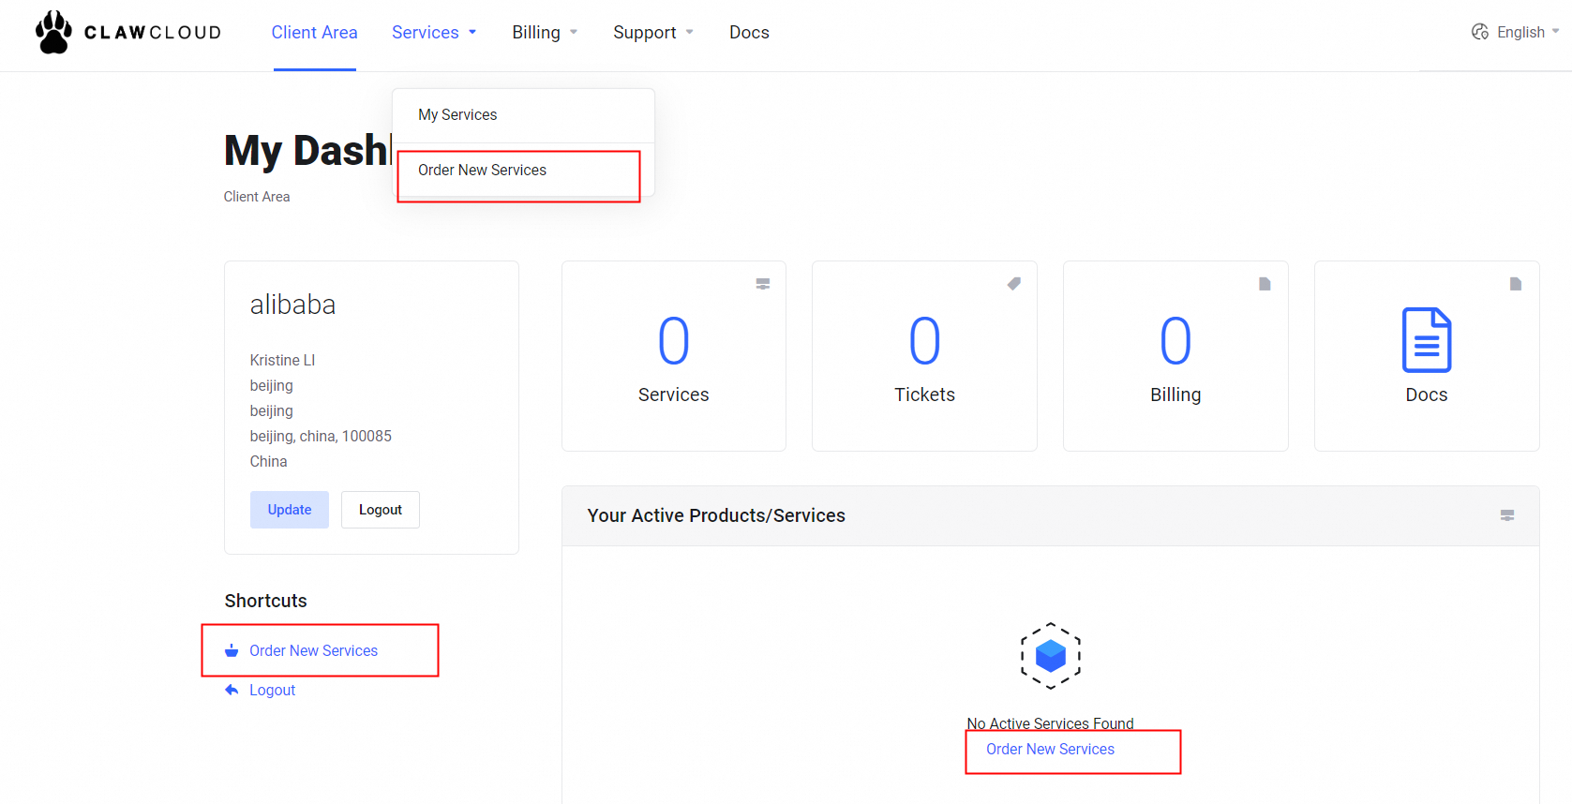
Task: Click the basket icon beside Order New Services shortcut
Action: coord(232,651)
